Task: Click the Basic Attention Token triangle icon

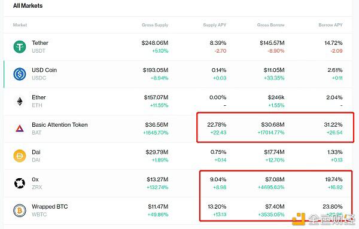Action: click(20, 129)
